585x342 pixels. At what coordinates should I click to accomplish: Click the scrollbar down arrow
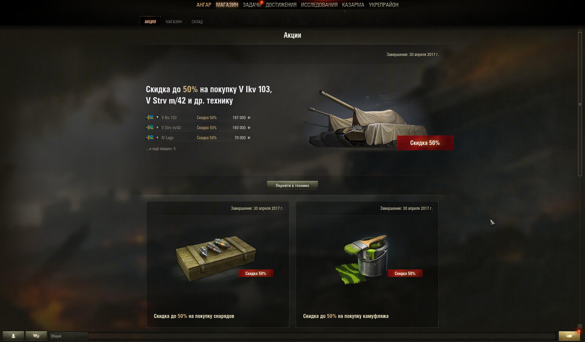coord(580,326)
